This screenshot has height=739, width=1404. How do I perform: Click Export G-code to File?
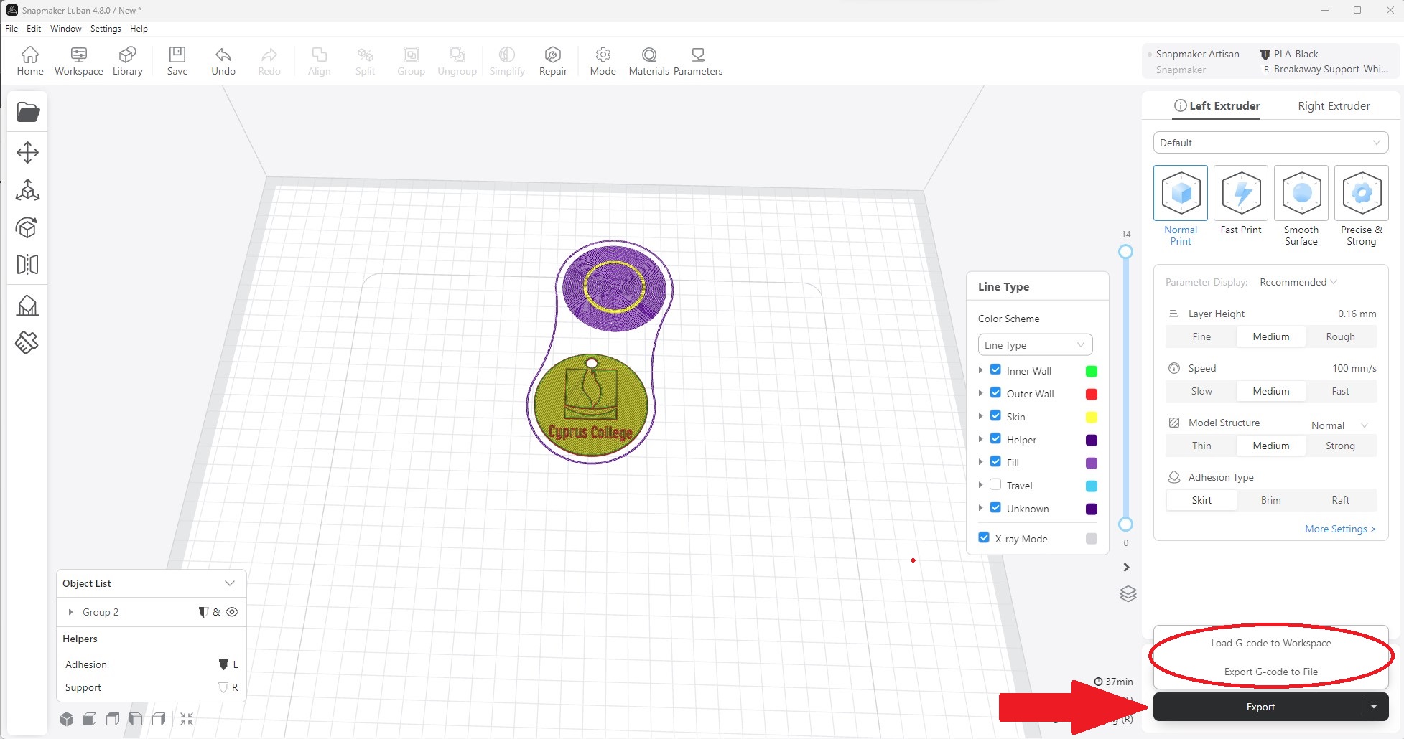point(1270,672)
